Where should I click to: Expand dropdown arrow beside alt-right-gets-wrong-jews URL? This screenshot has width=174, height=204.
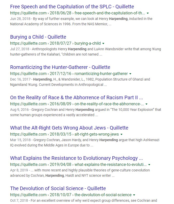tap(121, 134)
